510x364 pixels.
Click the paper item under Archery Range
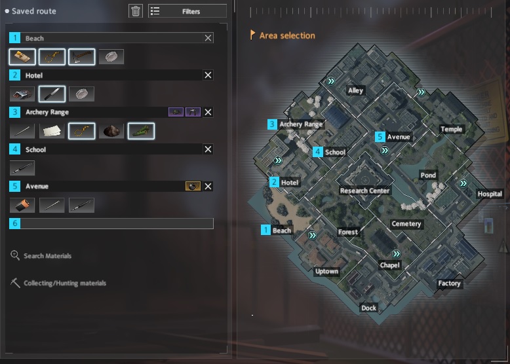coord(52,131)
